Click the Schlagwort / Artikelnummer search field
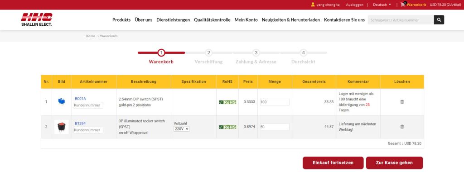This screenshot has width=464, height=172. [x=401, y=20]
